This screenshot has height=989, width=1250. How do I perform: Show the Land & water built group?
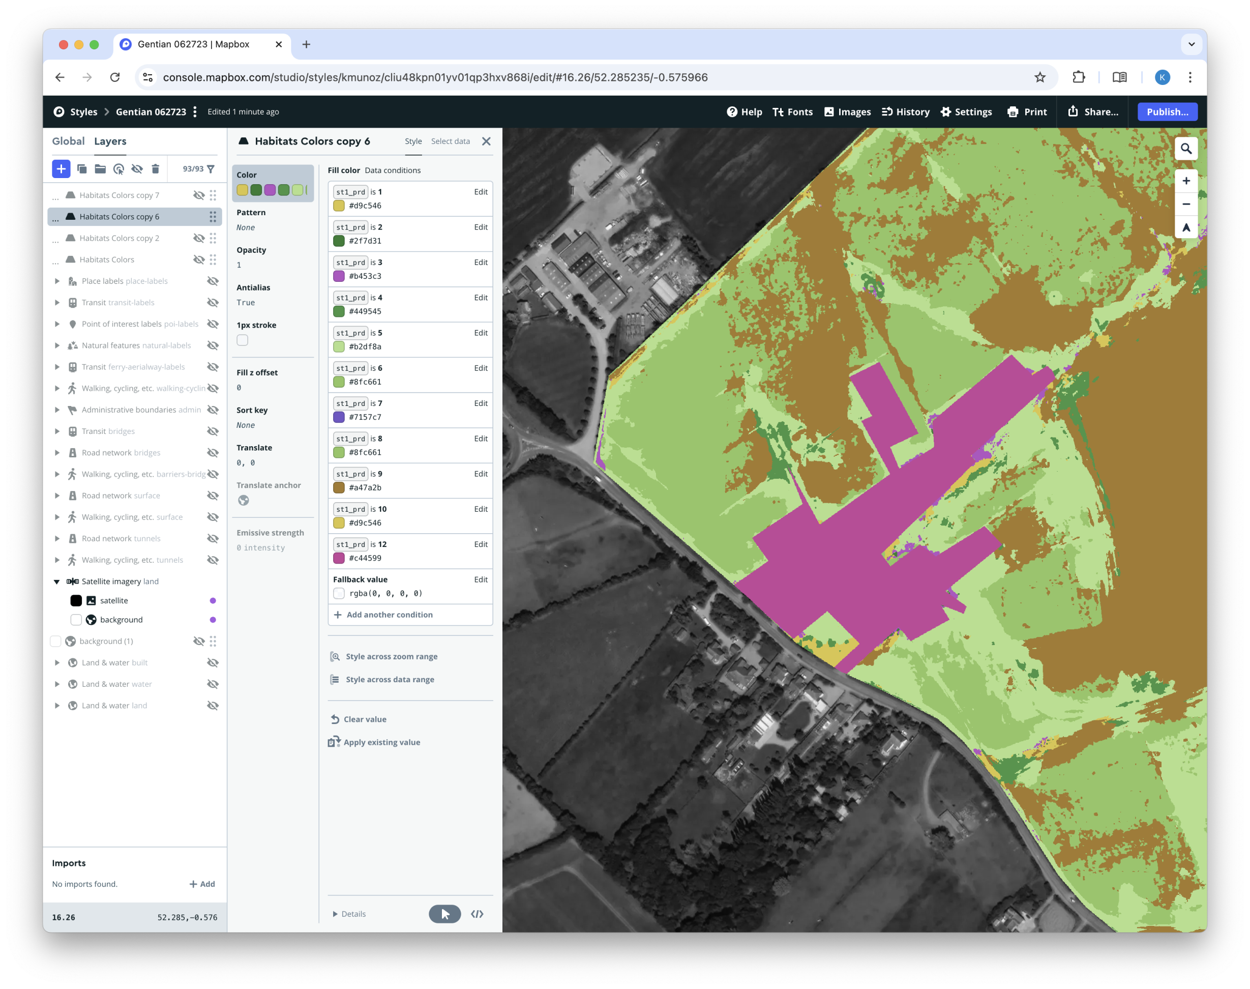[213, 662]
